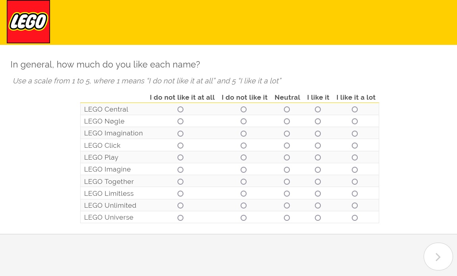Image resolution: width=457 pixels, height=276 pixels.
Task: Rate LEGO Nøgle as Neutral
Action: 287,121
